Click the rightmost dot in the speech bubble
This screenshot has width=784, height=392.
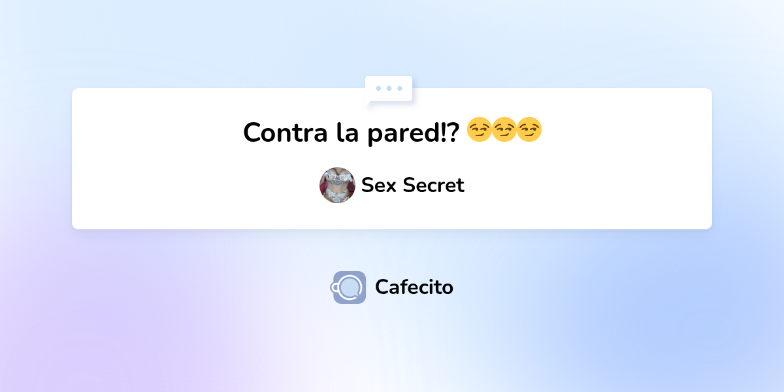click(x=399, y=88)
